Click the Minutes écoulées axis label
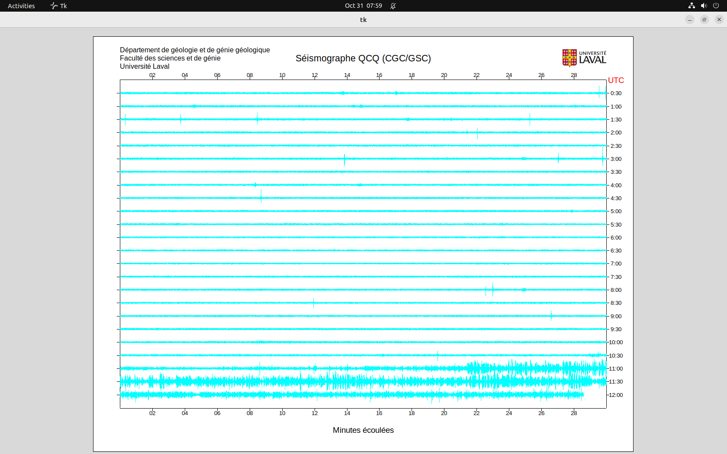 click(x=363, y=430)
